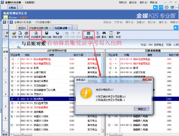
Task: Select row 记-9 取现 in left table
Action: [55, 68]
